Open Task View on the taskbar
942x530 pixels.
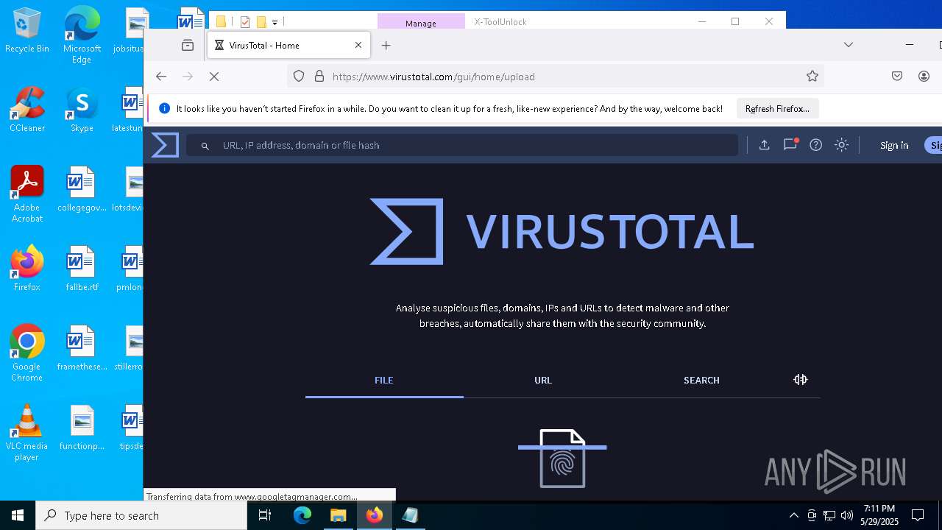pos(265,515)
